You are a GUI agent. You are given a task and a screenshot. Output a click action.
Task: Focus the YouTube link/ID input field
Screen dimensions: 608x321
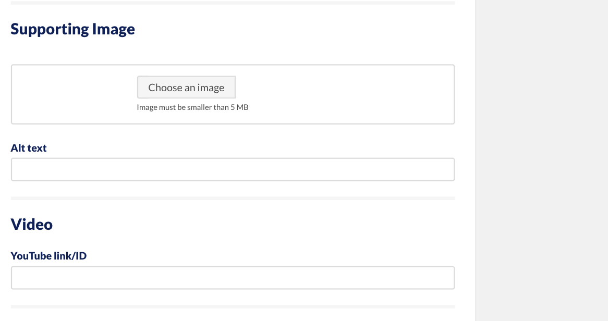pyautogui.click(x=233, y=278)
